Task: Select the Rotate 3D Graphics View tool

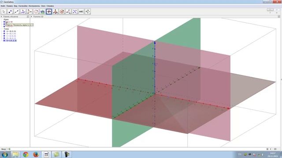Action: [88, 12]
